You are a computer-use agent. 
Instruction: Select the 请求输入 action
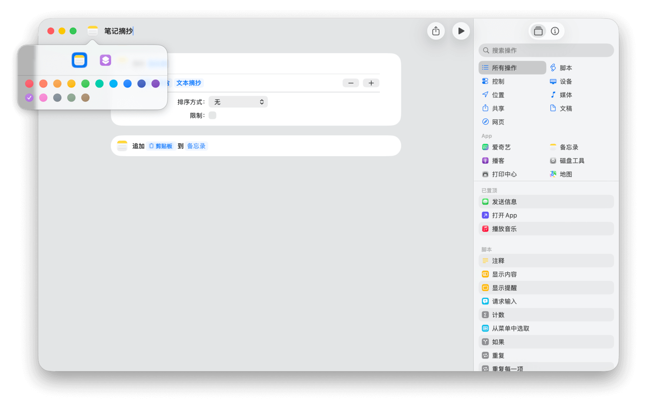546,301
